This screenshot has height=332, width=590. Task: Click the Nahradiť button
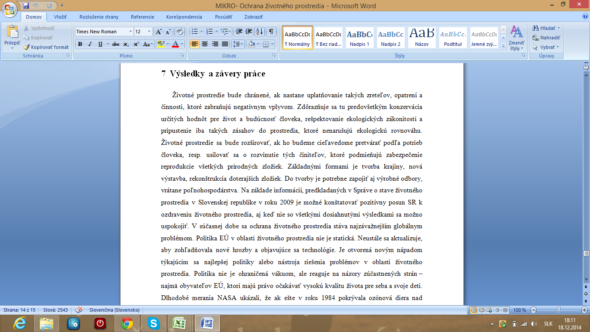click(546, 38)
